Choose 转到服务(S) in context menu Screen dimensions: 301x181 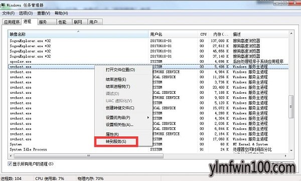pyautogui.click(x=116, y=142)
